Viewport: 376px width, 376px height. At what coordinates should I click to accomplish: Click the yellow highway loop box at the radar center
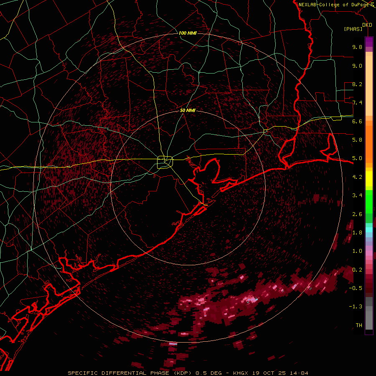pos(165,163)
